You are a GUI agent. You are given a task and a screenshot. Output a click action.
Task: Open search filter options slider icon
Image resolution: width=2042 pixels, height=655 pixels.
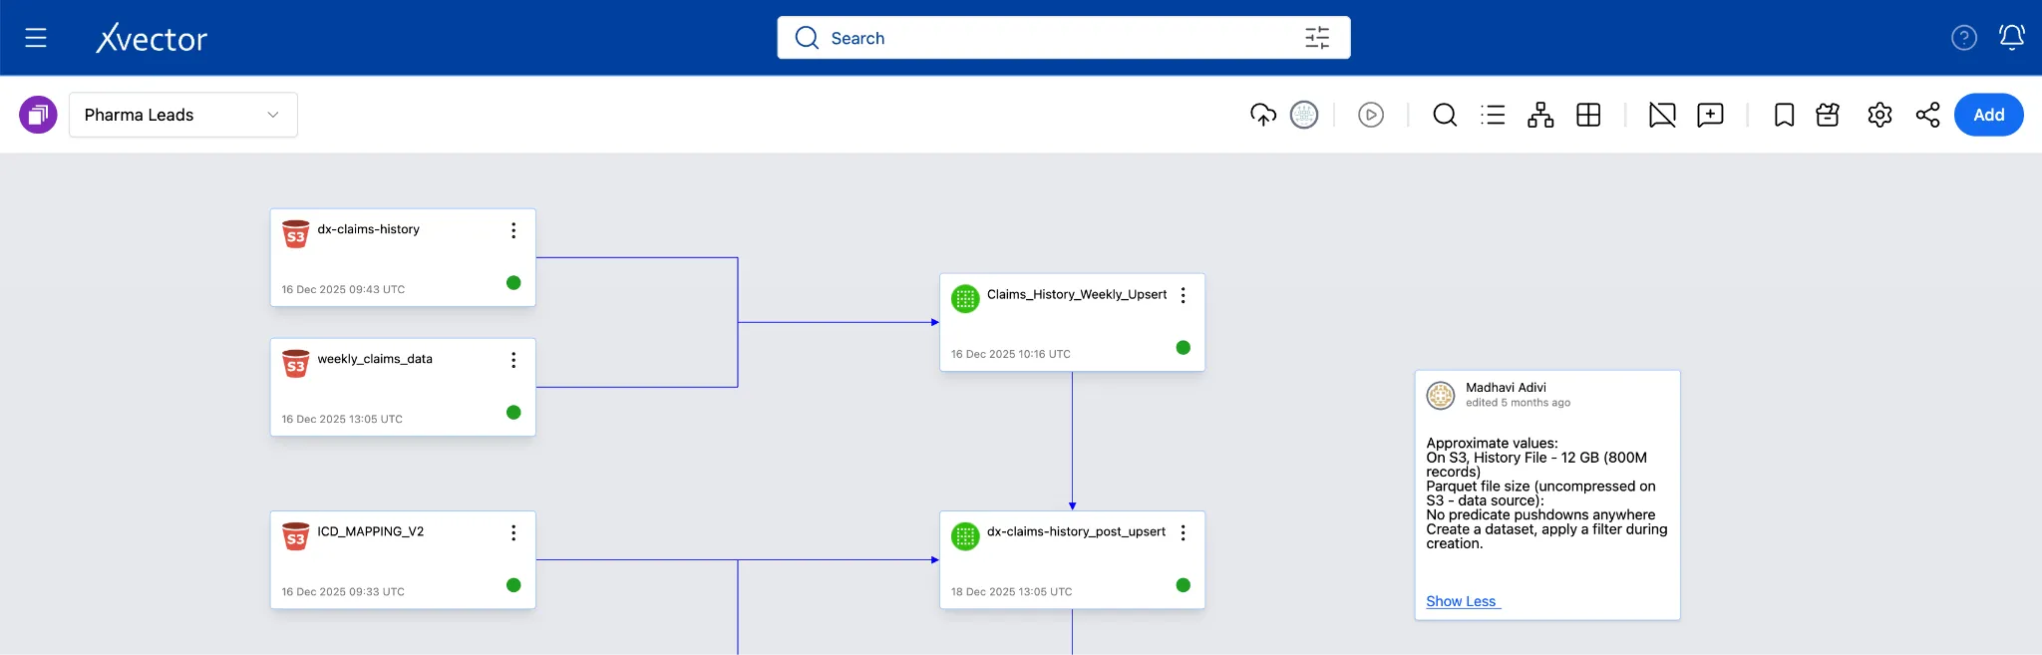click(1317, 38)
